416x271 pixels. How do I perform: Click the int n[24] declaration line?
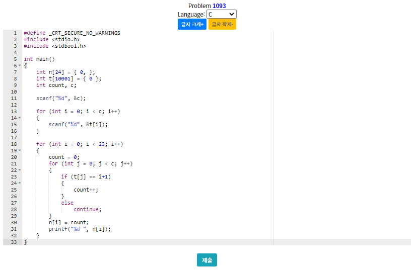65,72
